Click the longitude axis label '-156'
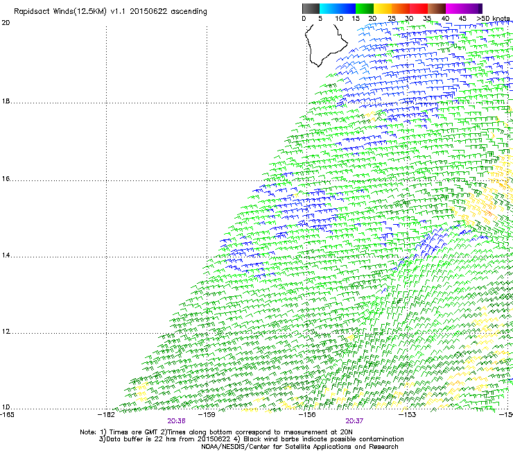This screenshot has height=451, width=513. (307, 415)
